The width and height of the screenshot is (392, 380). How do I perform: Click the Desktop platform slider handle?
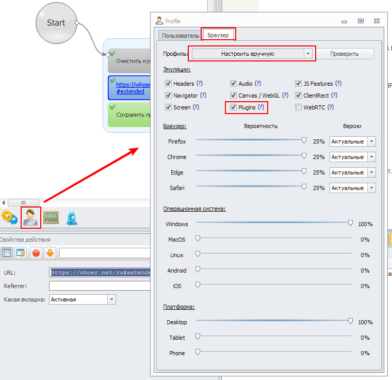tap(351, 321)
